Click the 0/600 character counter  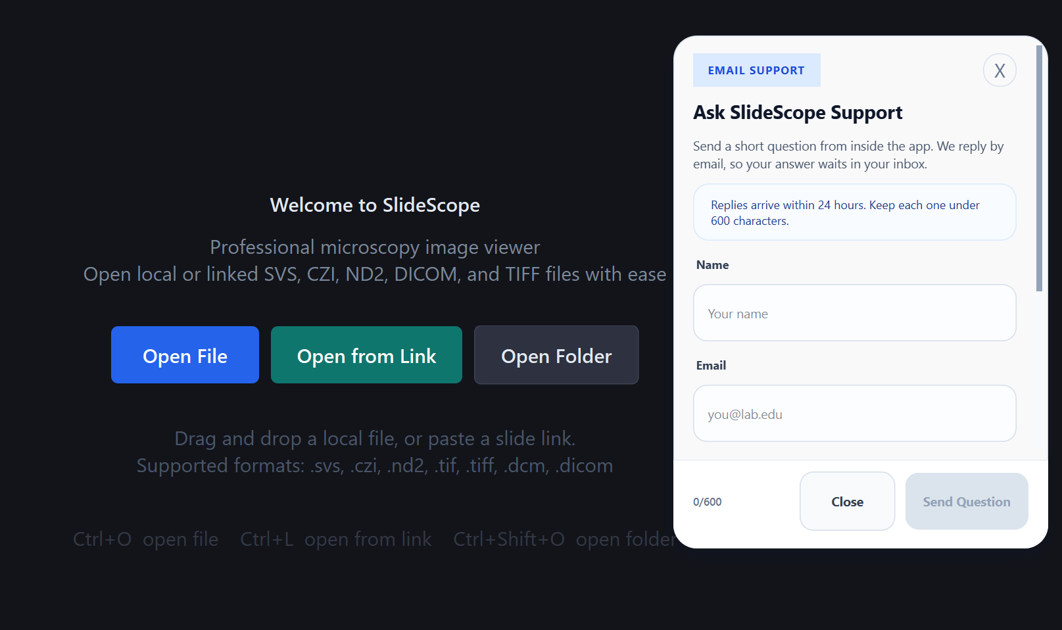707,502
